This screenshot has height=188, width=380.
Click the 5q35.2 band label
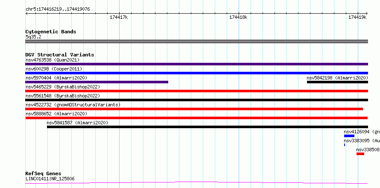(x=33, y=37)
